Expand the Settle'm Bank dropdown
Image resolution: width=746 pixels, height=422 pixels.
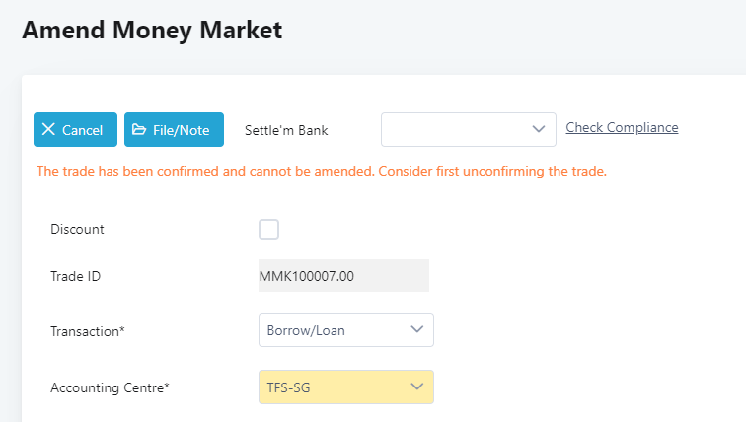tap(469, 129)
